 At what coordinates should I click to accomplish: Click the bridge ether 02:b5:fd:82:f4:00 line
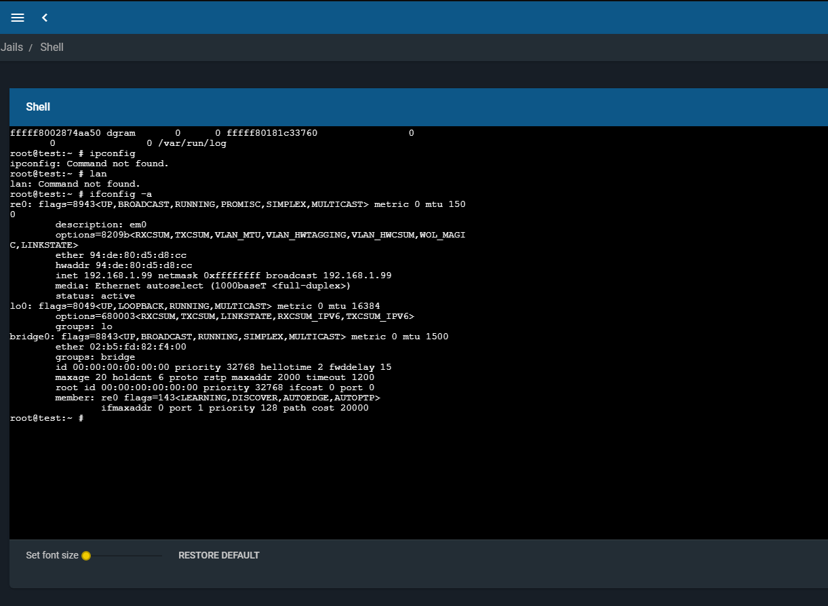click(x=121, y=347)
